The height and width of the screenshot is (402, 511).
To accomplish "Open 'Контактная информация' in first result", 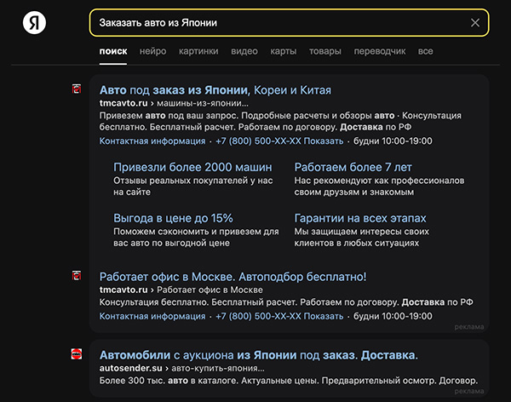I will tap(152, 141).
